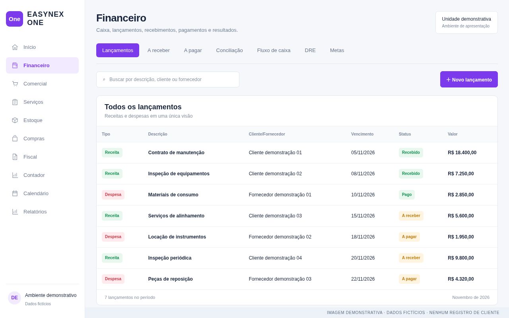Screen dimensions: 509x318
Task: Open the Fluxo de caixa tab
Action: click(274, 50)
